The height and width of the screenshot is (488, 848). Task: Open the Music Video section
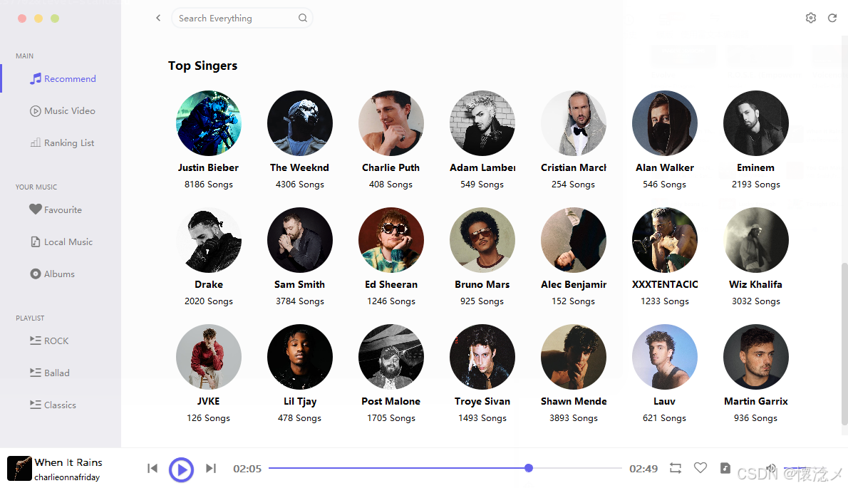click(61, 111)
